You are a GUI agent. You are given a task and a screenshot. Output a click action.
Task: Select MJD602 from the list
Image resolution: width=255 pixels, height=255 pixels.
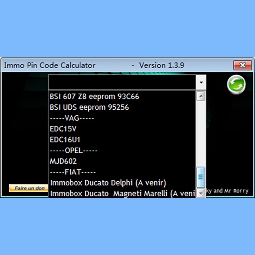pos(122,161)
